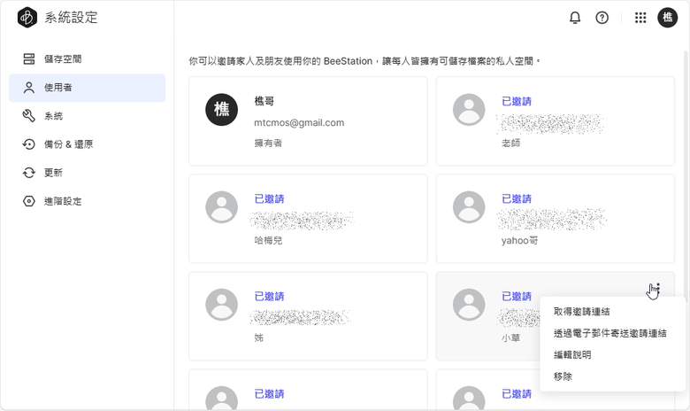Click the owner 樵哥 avatar

pyautogui.click(x=222, y=110)
